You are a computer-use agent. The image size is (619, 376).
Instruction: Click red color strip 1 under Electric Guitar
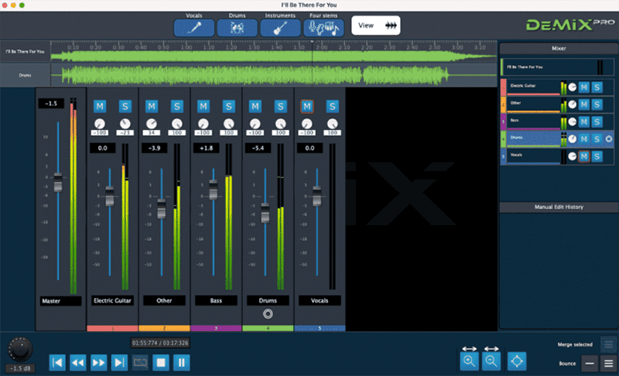112,328
